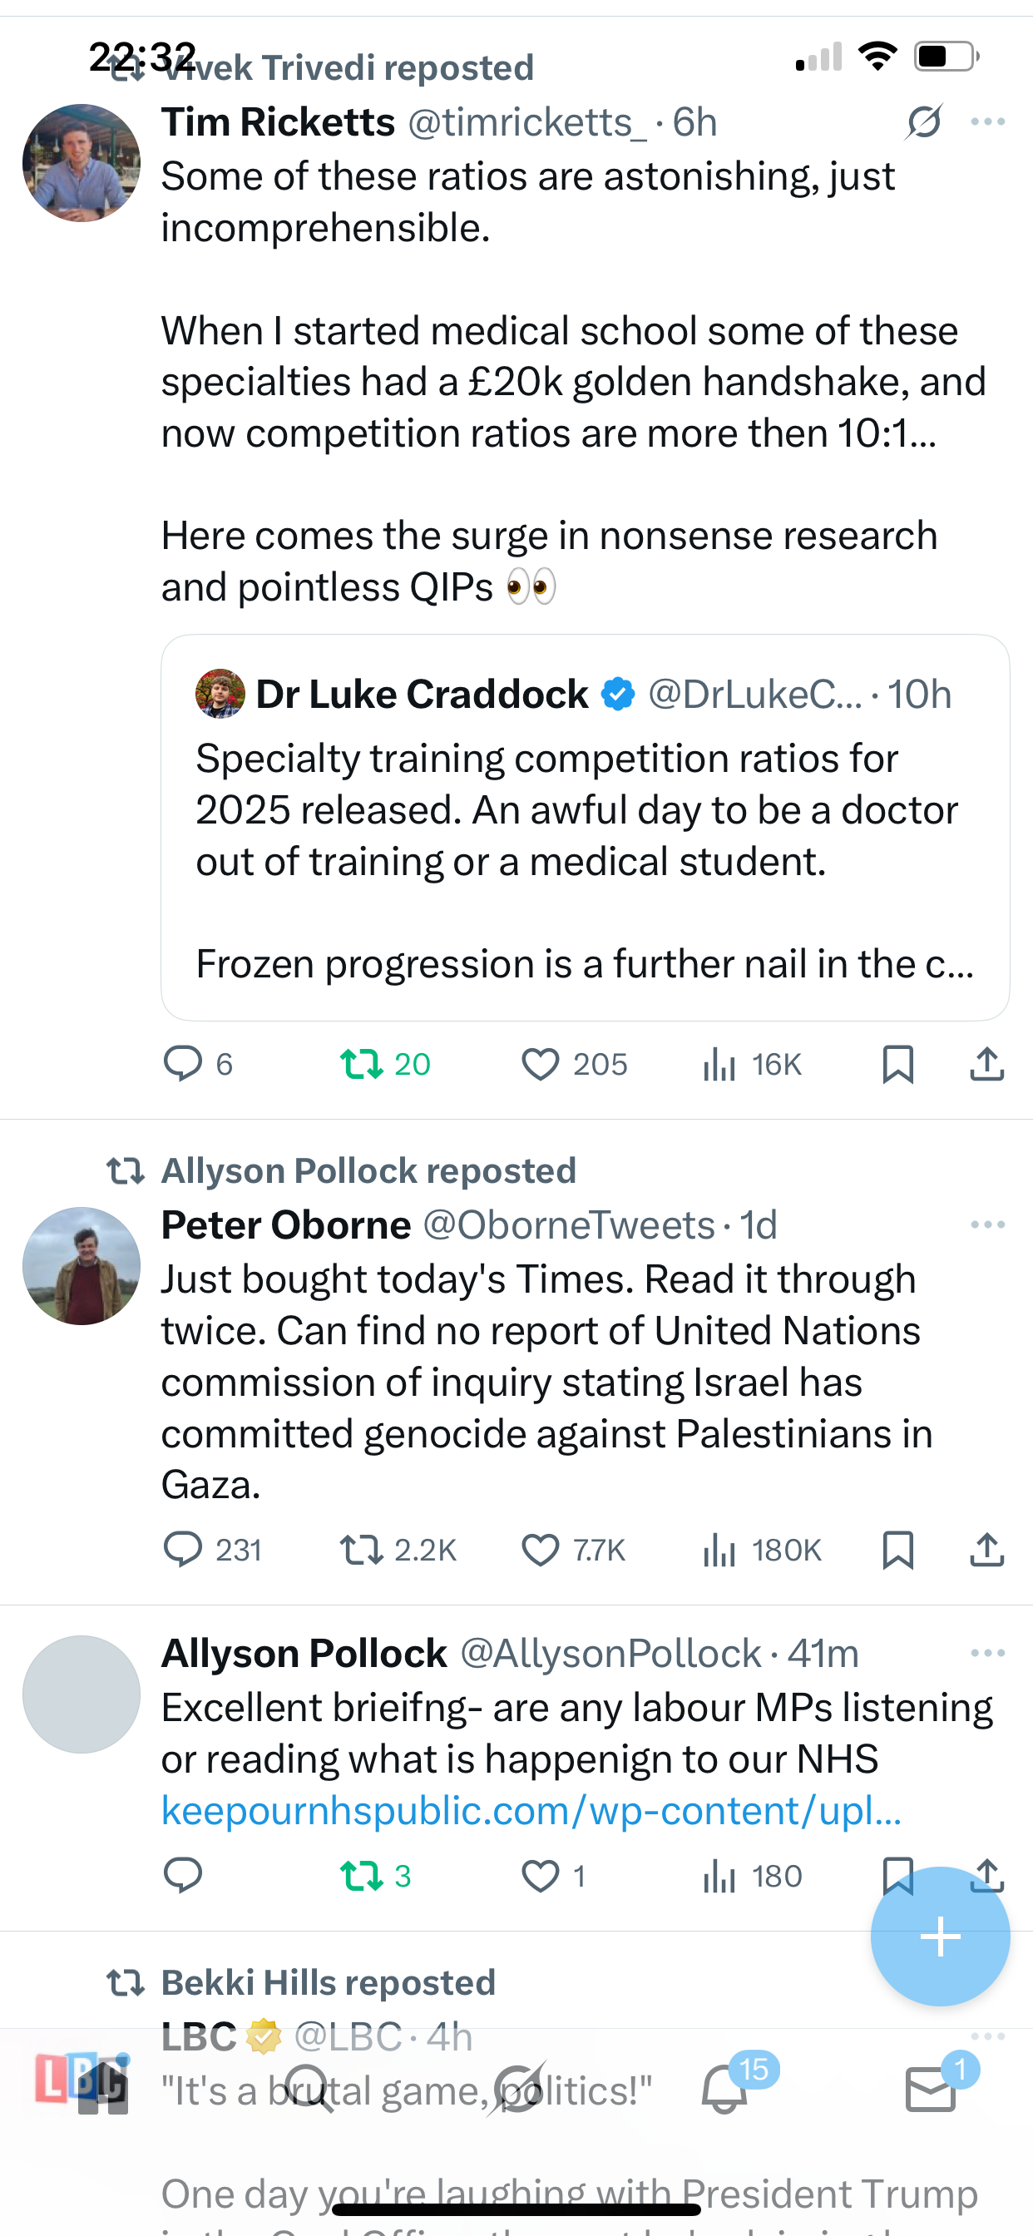Reply to Tim Ricketts' post

pos(183,1063)
